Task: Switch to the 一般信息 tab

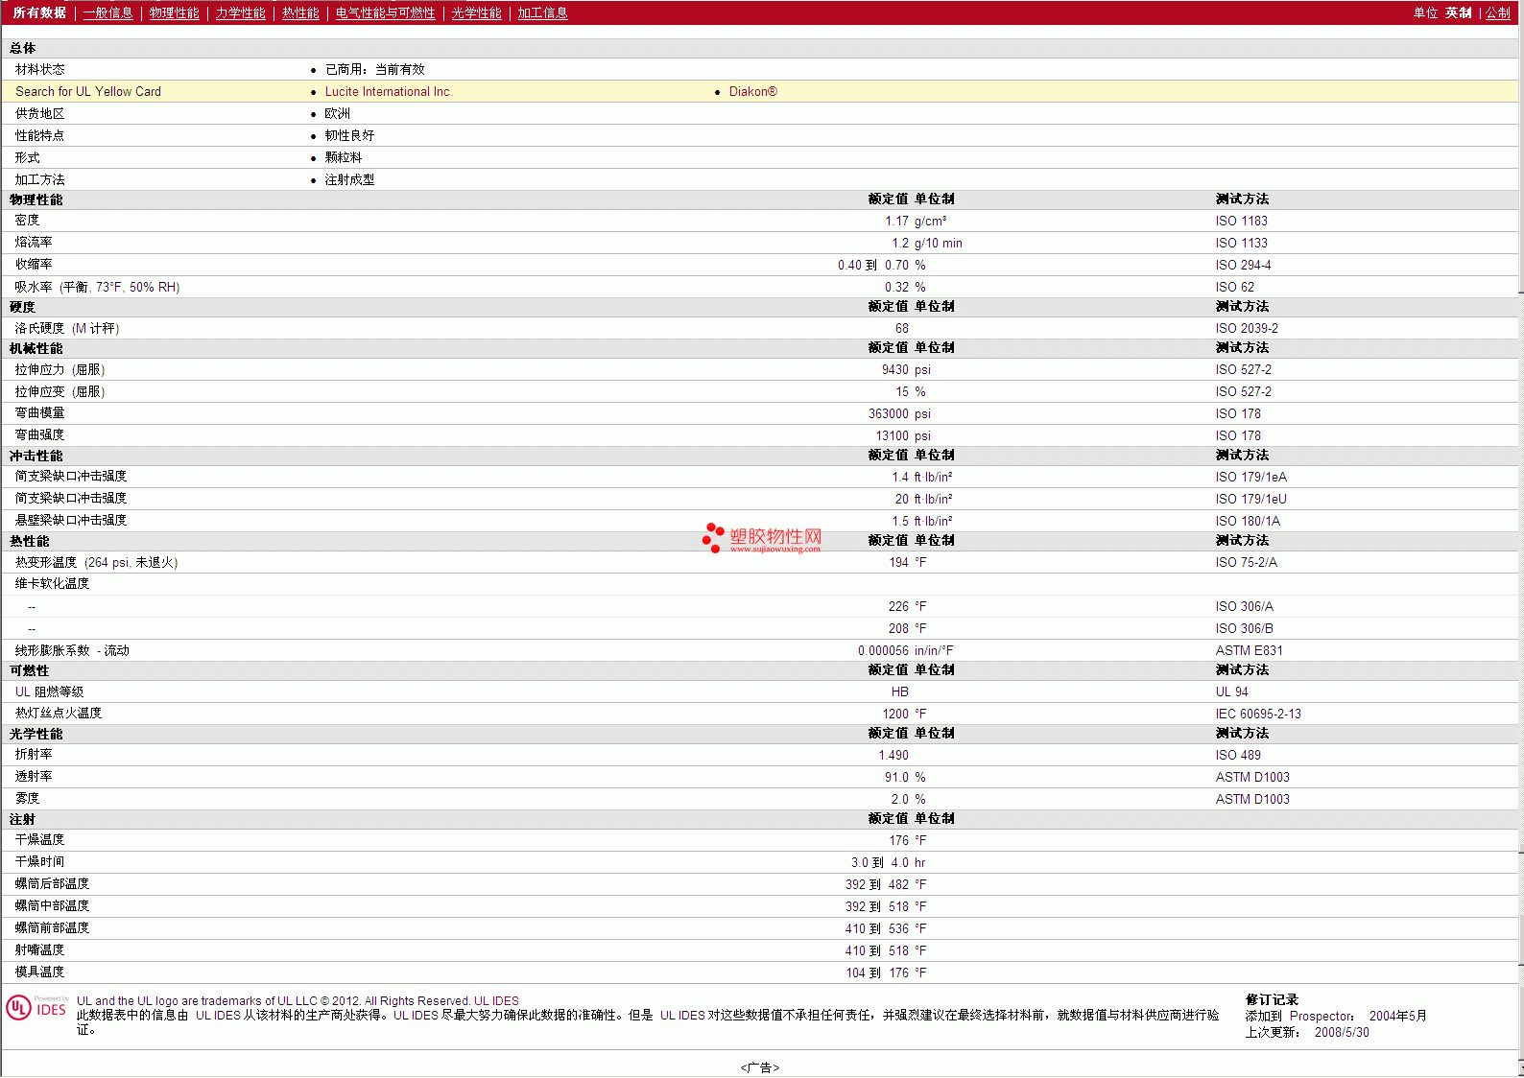Action: pyautogui.click(x=108, y=12)
